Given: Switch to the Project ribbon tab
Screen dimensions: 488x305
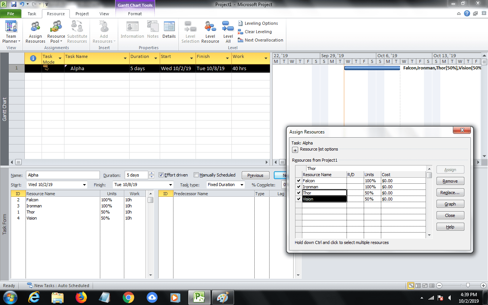Looking at the screenshot, I should 82,14.
